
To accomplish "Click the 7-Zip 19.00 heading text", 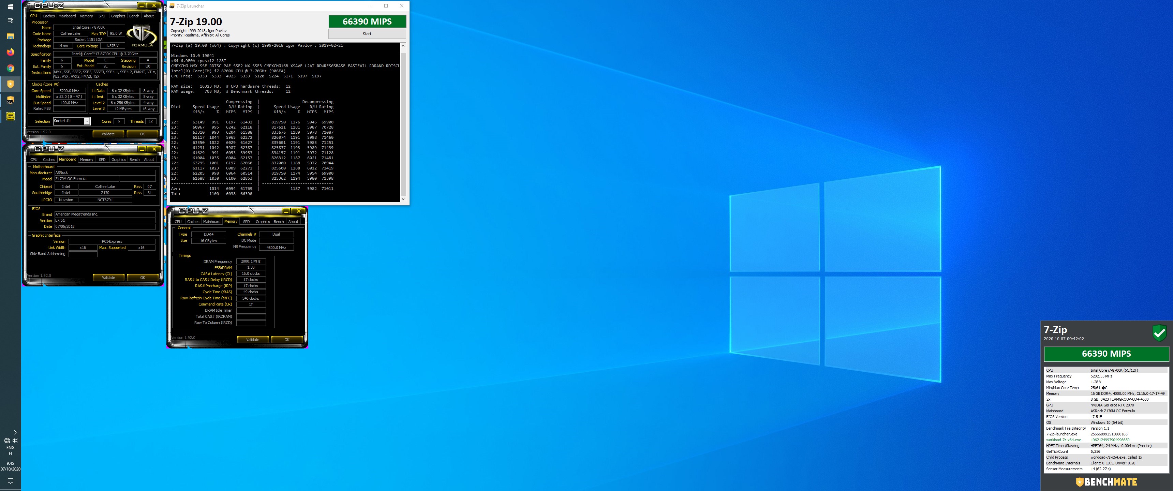I will [x=196, y=22].
